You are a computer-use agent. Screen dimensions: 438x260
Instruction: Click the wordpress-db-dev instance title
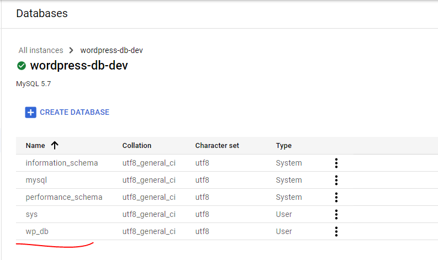click(79, 66)
